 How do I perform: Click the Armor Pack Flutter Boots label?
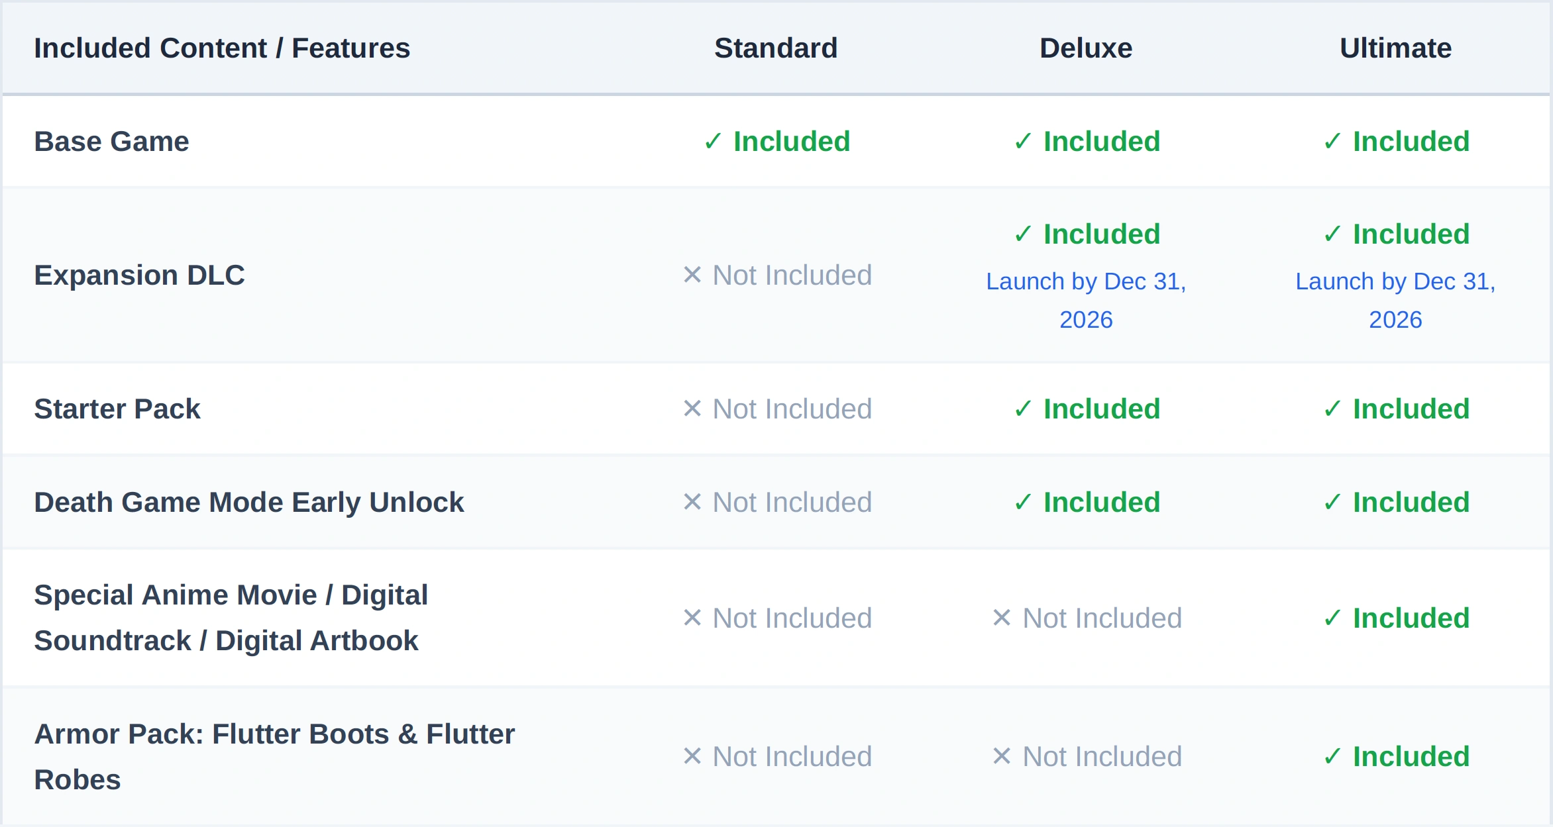click(x=274, y=757)
